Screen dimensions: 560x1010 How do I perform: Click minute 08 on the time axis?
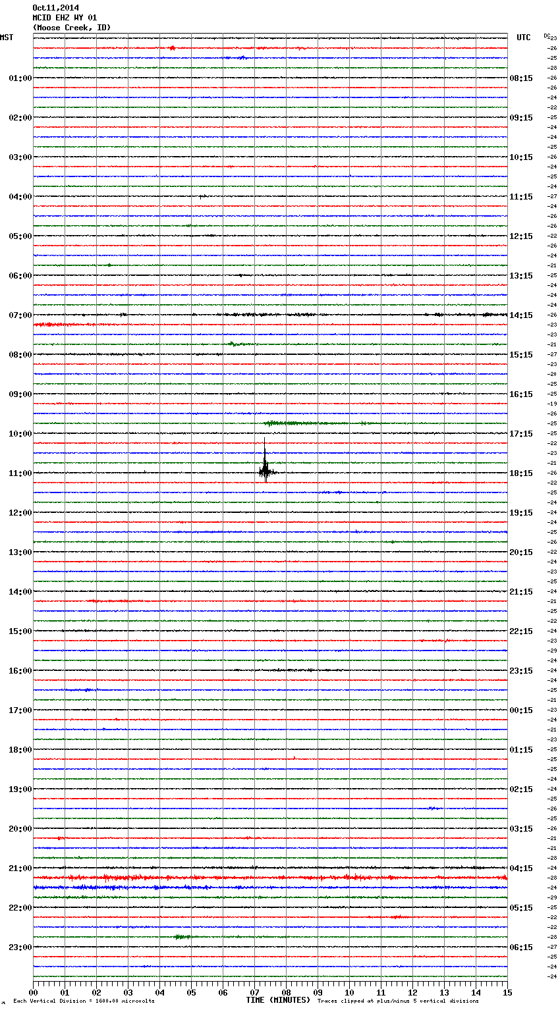(x=286, y=992)
